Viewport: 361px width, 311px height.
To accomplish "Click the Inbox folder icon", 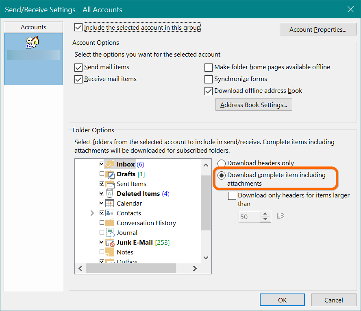I will [110, 164].
